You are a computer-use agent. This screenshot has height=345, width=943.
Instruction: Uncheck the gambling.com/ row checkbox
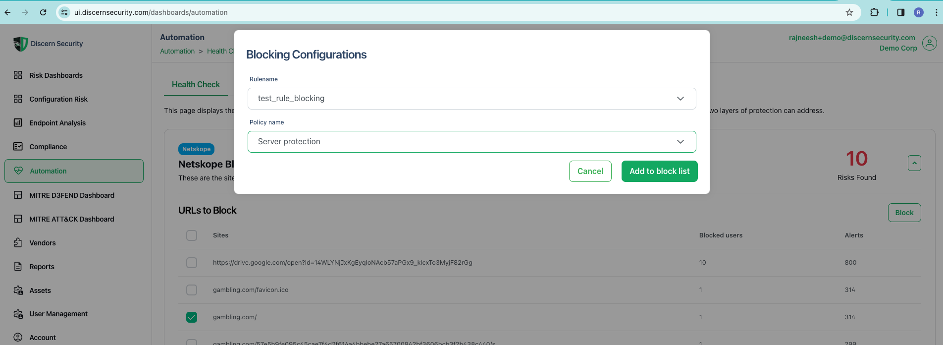(x=192, y=317)
